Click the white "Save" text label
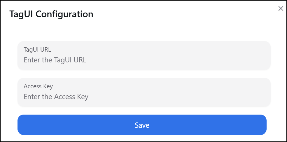287x142 pixels. pos(142,125)
